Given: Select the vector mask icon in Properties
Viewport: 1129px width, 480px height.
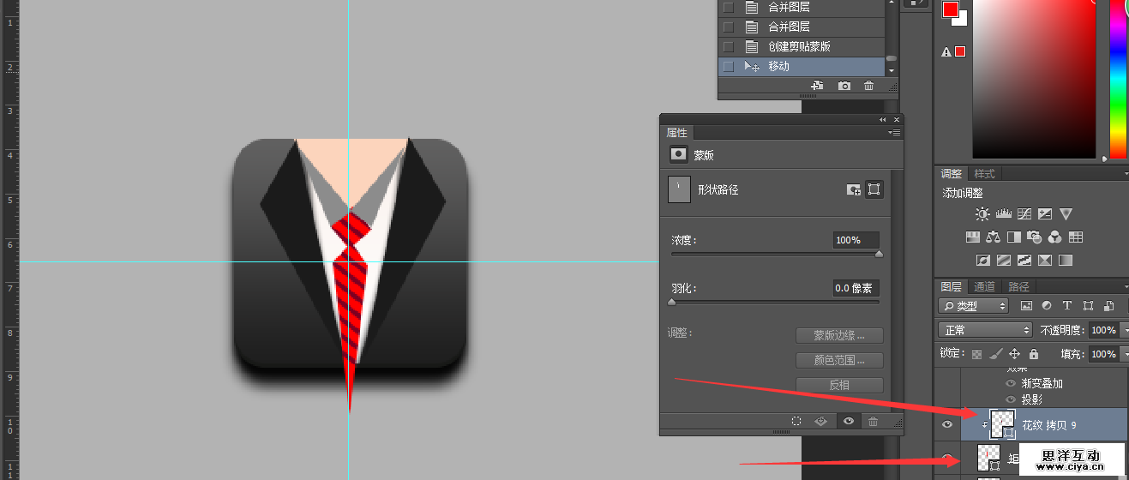Looking at the screenshot, I should (x=874, y=189).
